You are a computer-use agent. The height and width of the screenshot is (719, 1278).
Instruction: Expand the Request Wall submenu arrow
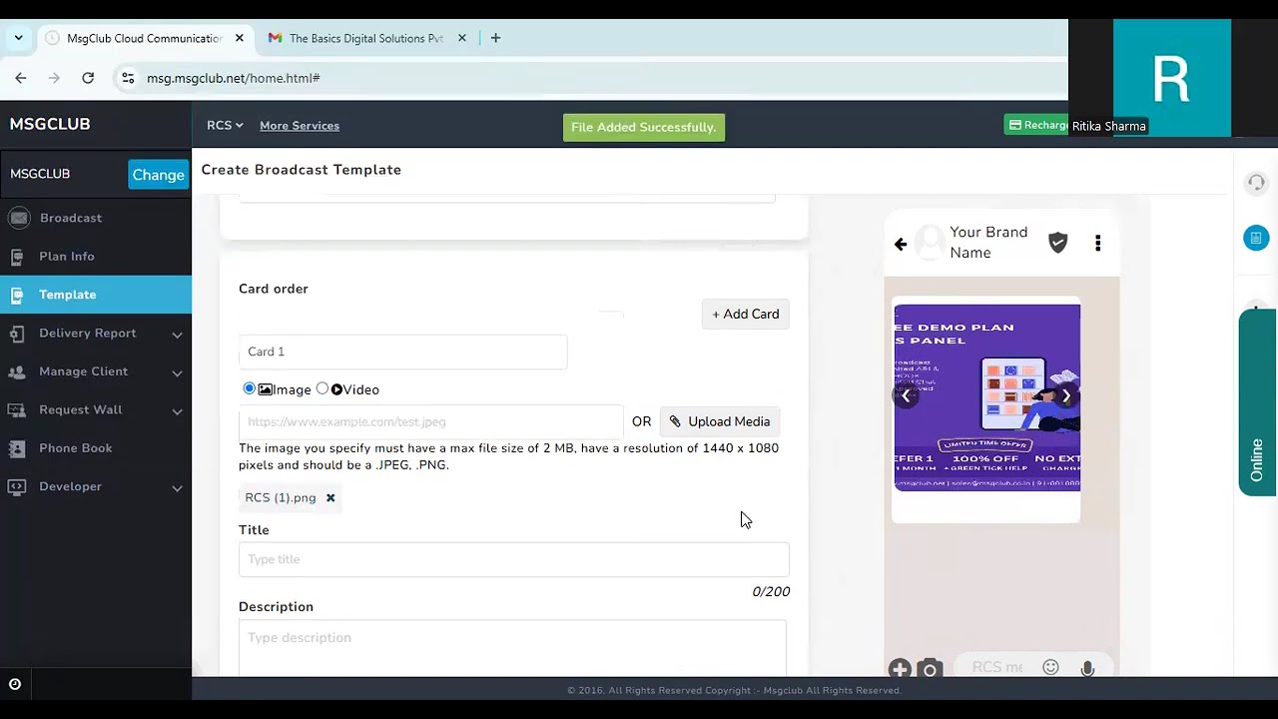177,411
